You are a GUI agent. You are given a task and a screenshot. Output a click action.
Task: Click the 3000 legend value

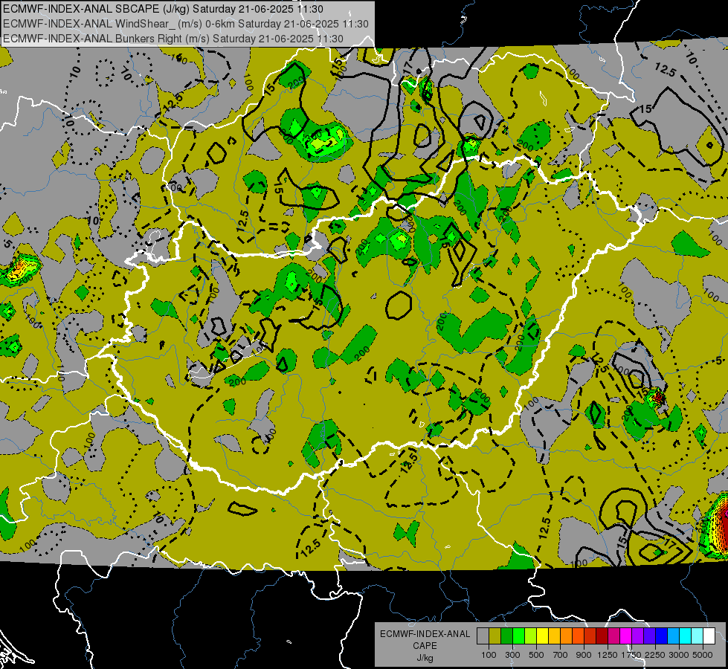(x=679, y=655)
